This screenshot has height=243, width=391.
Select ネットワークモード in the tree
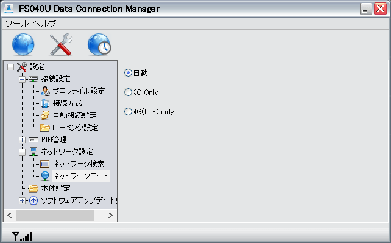pos(81,176)
